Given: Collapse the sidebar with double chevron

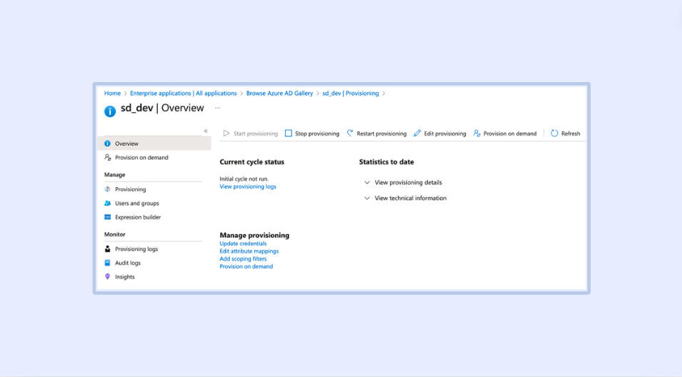Looking at the screenshot, I should (x=206, y=131).
